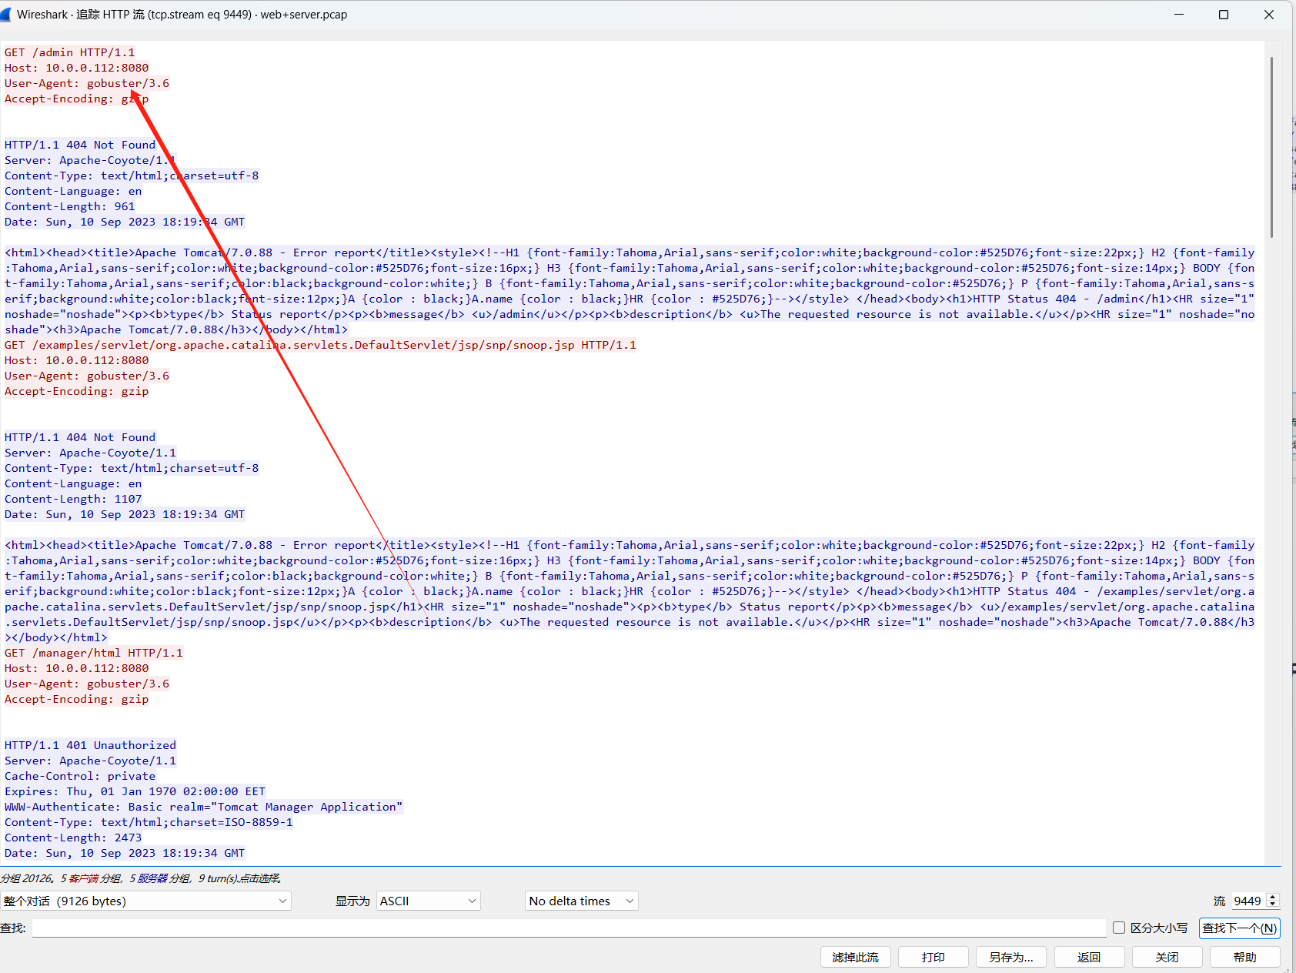Click the Expires header line with 1970 date
Image resolution: width=1296 pixels, height=973 pixels.
click(x=135, y=791)
